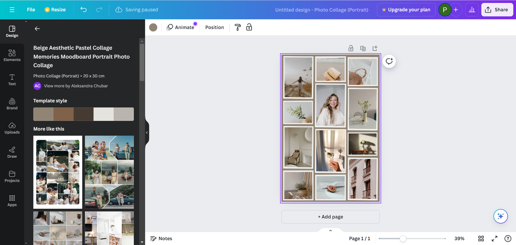
Task: Click the Animate button
Action: pyautogui.click(x=181, y=27)
